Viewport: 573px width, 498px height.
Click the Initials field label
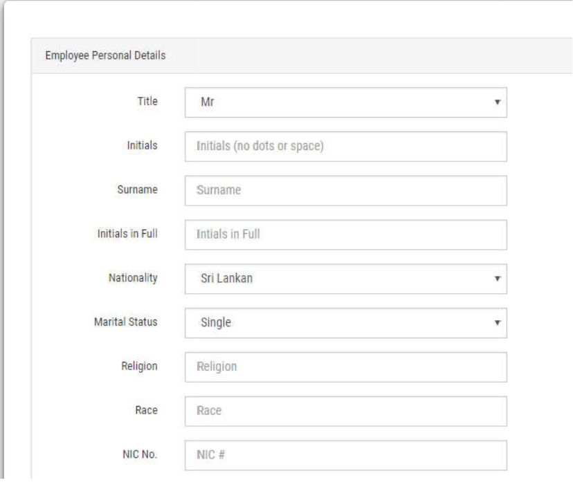tap(142, 145)
